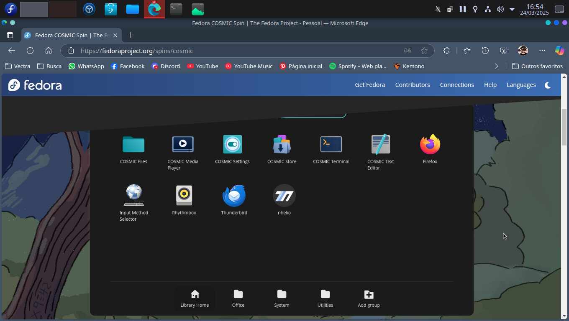Open Get Fedora menu
Viewport: 569px width, 321px height.
click(370, 85)
